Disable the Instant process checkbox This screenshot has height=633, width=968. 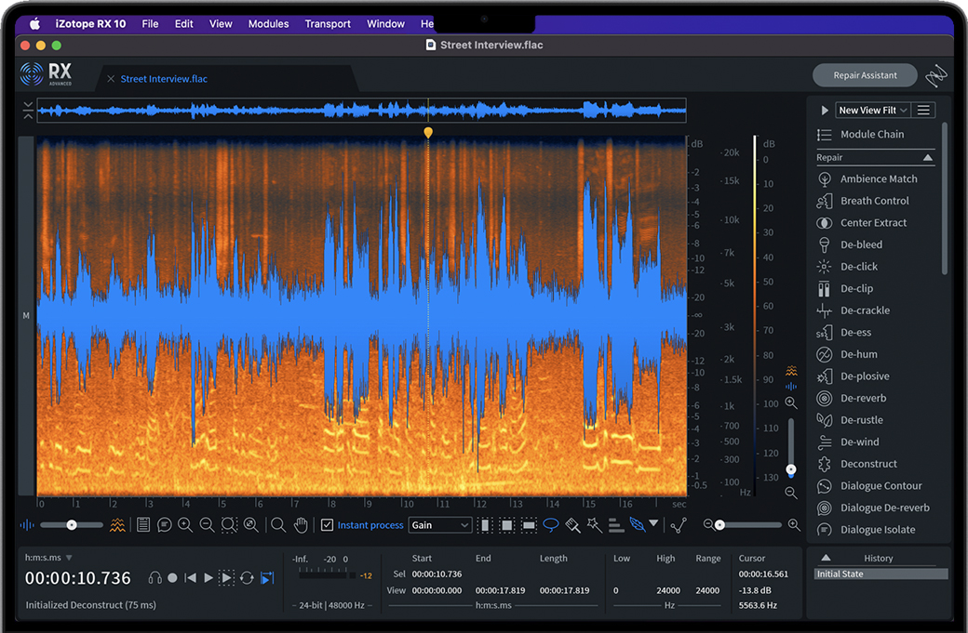[327, 525]
